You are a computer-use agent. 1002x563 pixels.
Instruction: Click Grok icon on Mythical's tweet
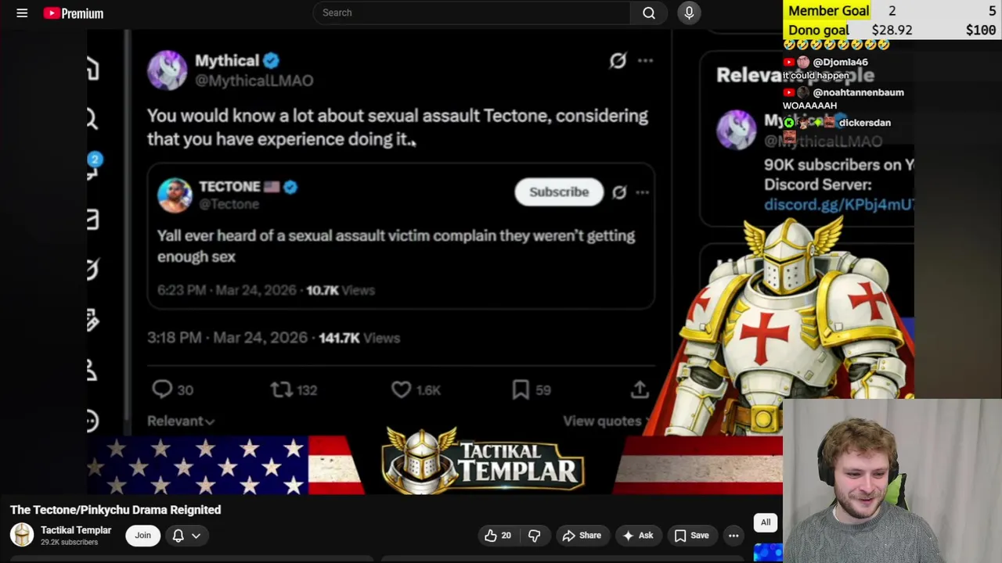(x=618, y=60)
